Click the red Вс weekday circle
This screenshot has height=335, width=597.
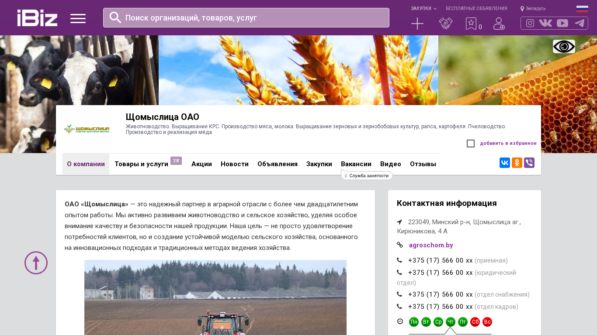pyautogui.click(x=487, y=322)
